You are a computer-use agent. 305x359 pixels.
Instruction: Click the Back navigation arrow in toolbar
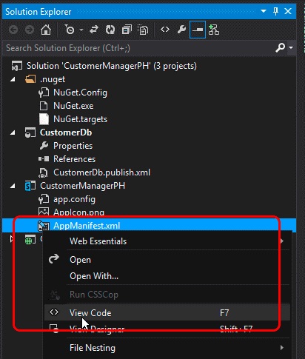(x=13, y=30)
